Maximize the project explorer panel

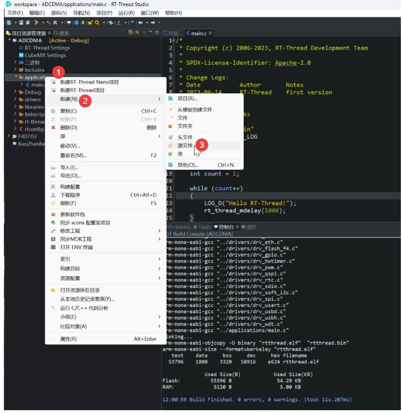tap(157, 32)
